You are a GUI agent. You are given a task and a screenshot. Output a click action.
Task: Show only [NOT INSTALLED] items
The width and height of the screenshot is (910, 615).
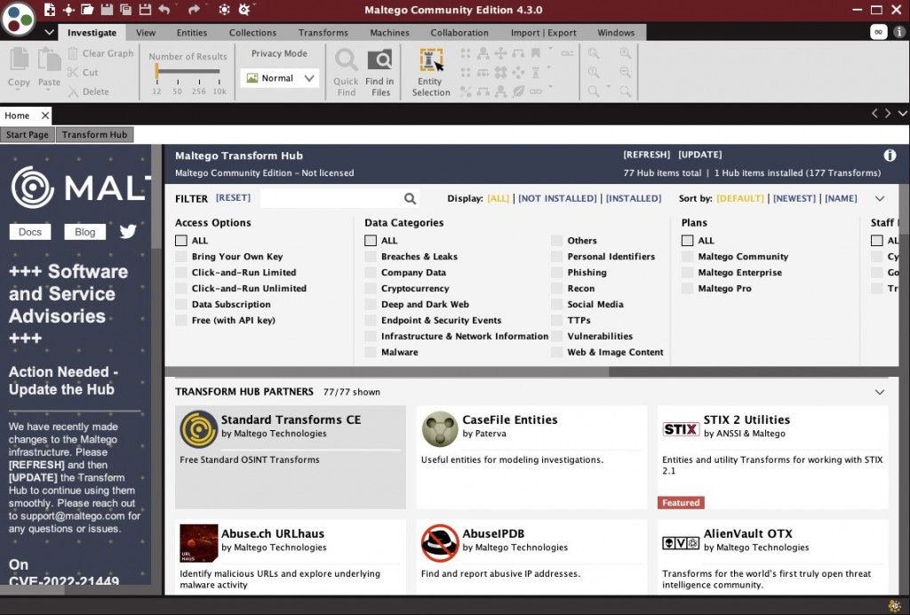click(x=557, y=198)
